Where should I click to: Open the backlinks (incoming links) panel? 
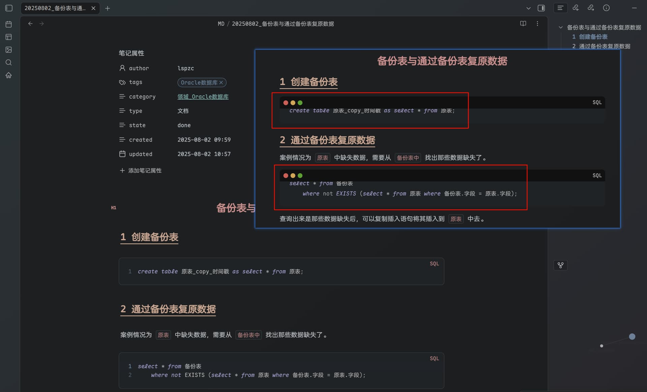tap(576, 8)
